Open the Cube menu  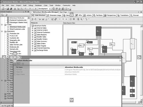[x=45, y=5]
